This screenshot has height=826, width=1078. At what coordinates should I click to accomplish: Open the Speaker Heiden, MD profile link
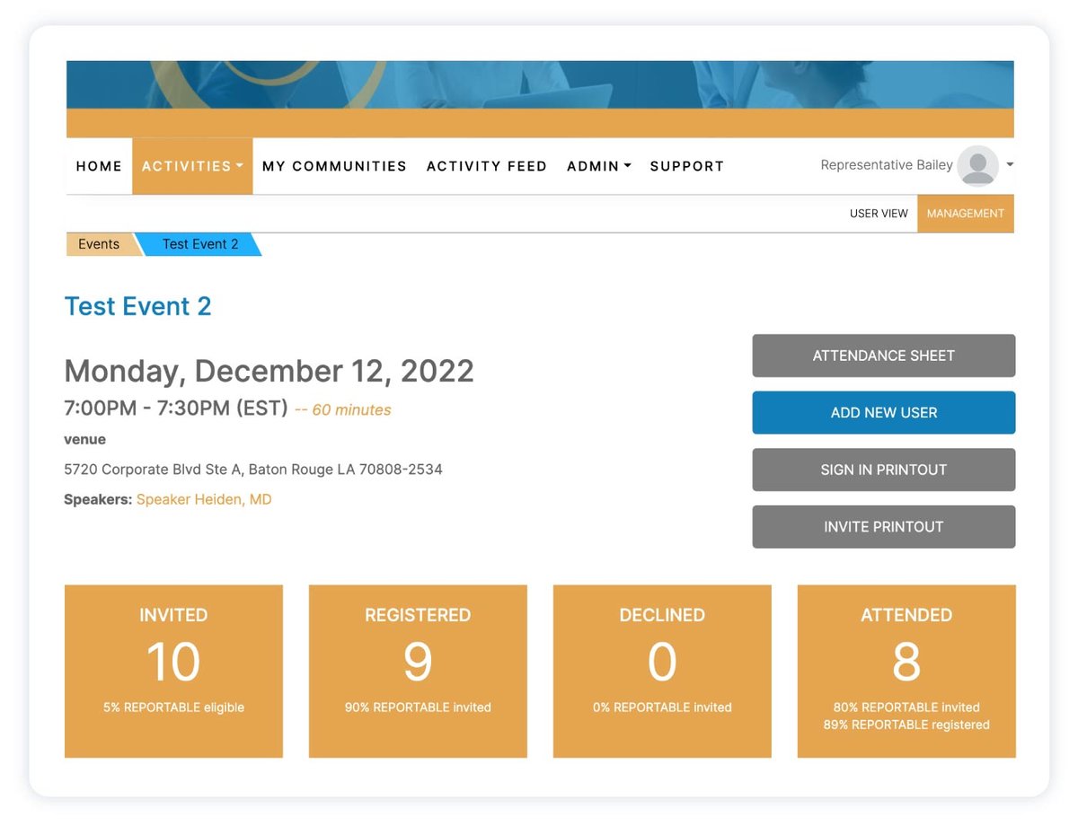203,499
